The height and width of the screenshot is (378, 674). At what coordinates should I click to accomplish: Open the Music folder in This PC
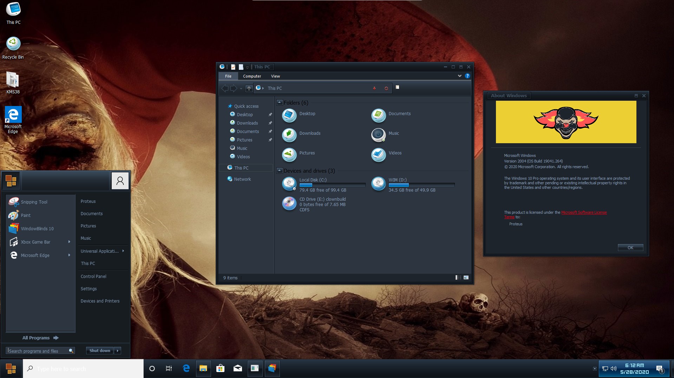pyautogui.click(x=386, y=135)
